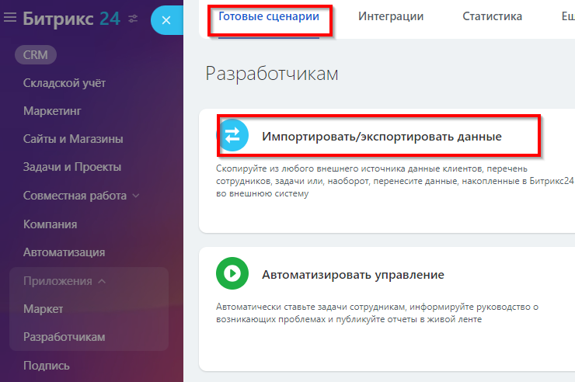Viewport: 575px width, 382px height.
Task: Open Складской учёт section
Action: 64,83
